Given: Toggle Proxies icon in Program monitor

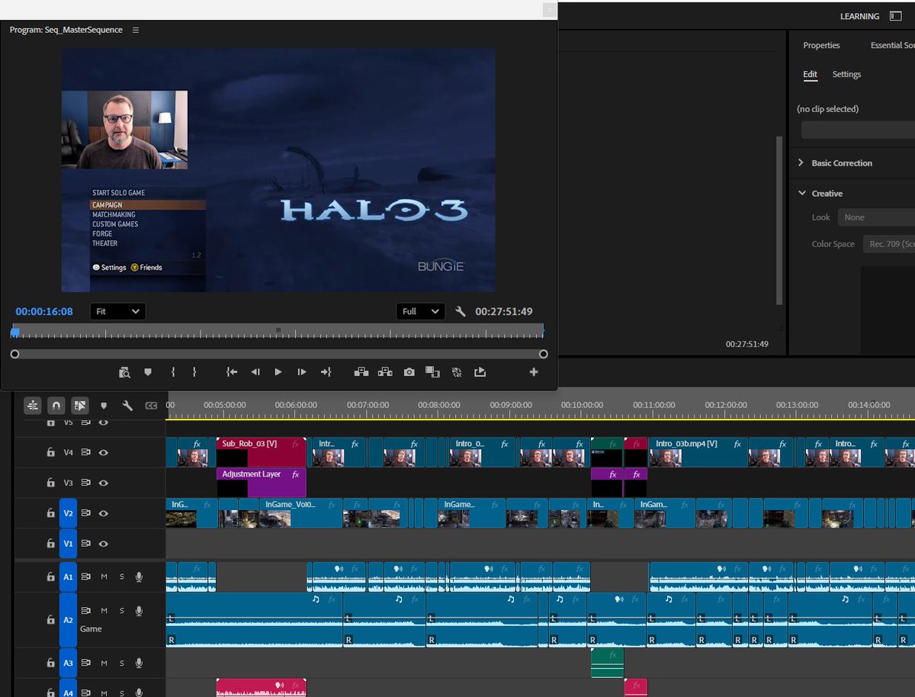Looking at the screenshot, I should tap(457, 372).
